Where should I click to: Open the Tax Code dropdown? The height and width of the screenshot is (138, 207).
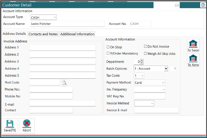click(139, 76)
